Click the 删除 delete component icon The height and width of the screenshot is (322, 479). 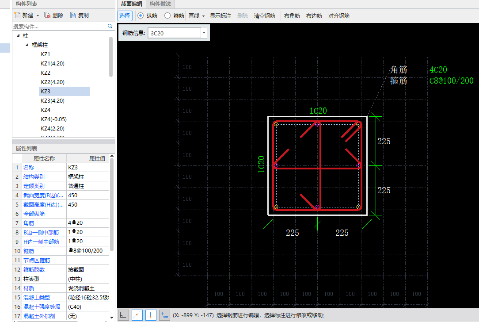[x=47, y=15]
